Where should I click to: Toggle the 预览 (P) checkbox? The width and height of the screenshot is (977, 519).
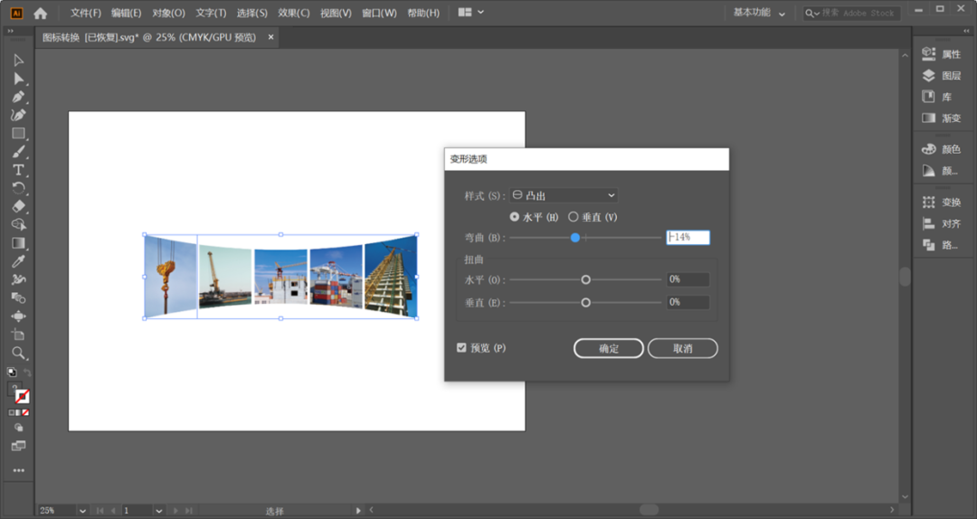(x=461, y=348)
